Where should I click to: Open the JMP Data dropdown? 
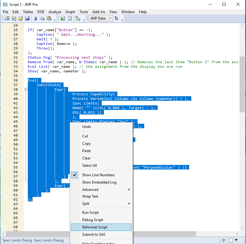coord(101,18)
